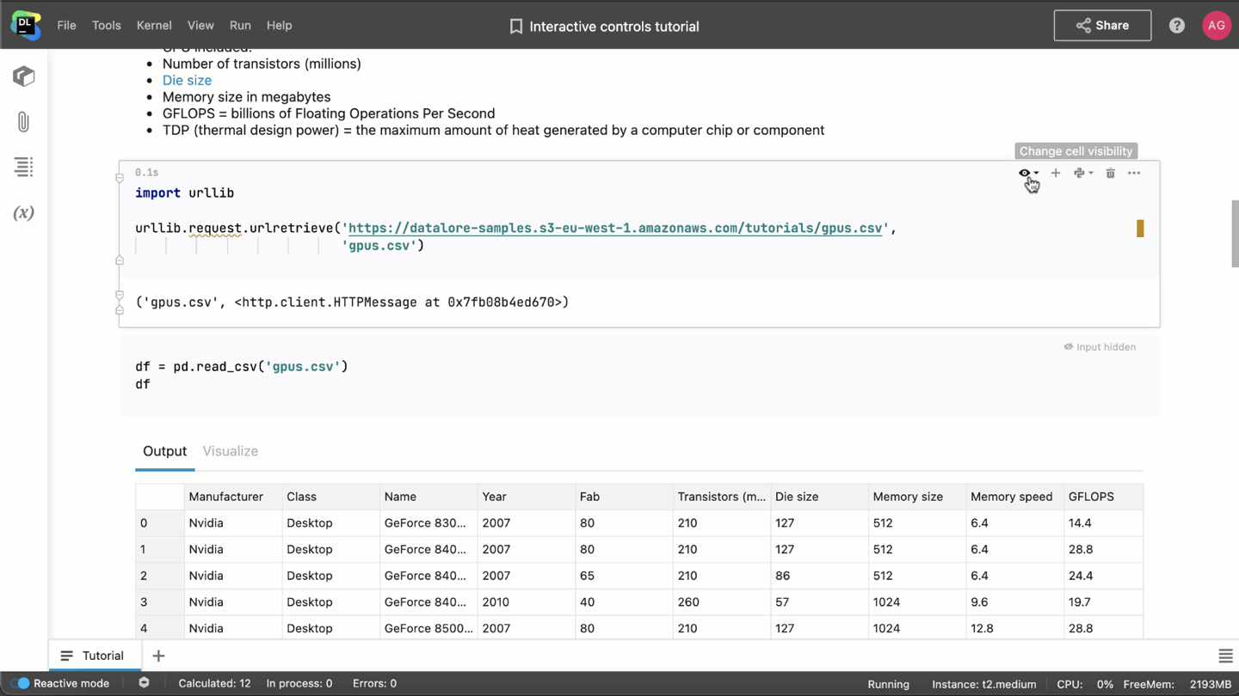This screenshot has height=696, width=1239.
Task: Open the Python cell type dropdown
Action: point(1083,174)
